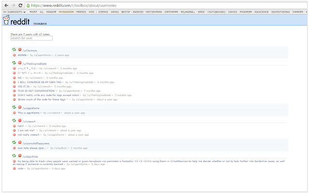The height and width of the screenshot is (193, 309).
Task: Open ASKHISTORIANS subreddit link
Action: point(281,12)
